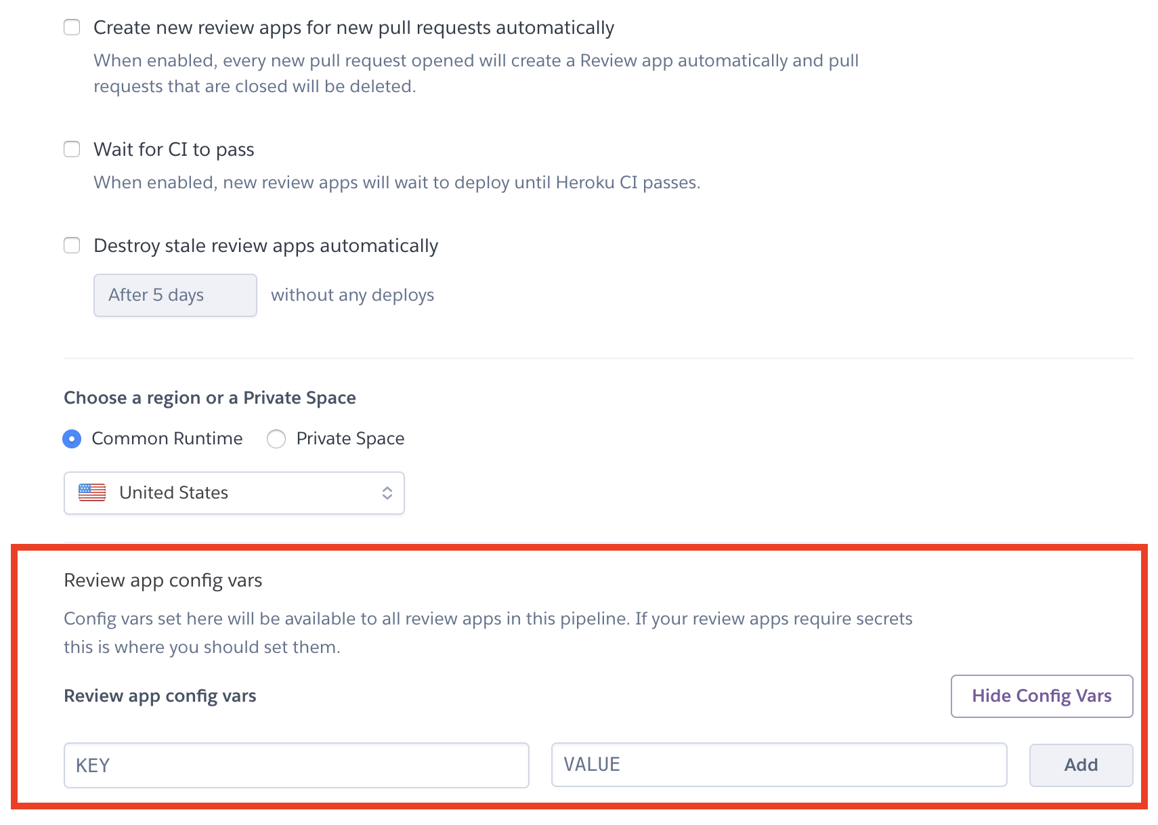Click "Destroy stale review apps automatically" label text

266,246
